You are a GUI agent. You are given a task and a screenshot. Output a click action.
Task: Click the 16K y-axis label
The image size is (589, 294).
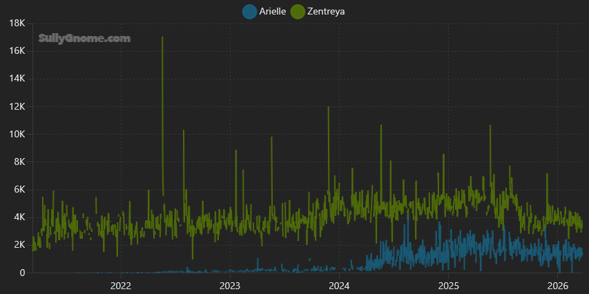pyautogui.click(x=17, y=51)
